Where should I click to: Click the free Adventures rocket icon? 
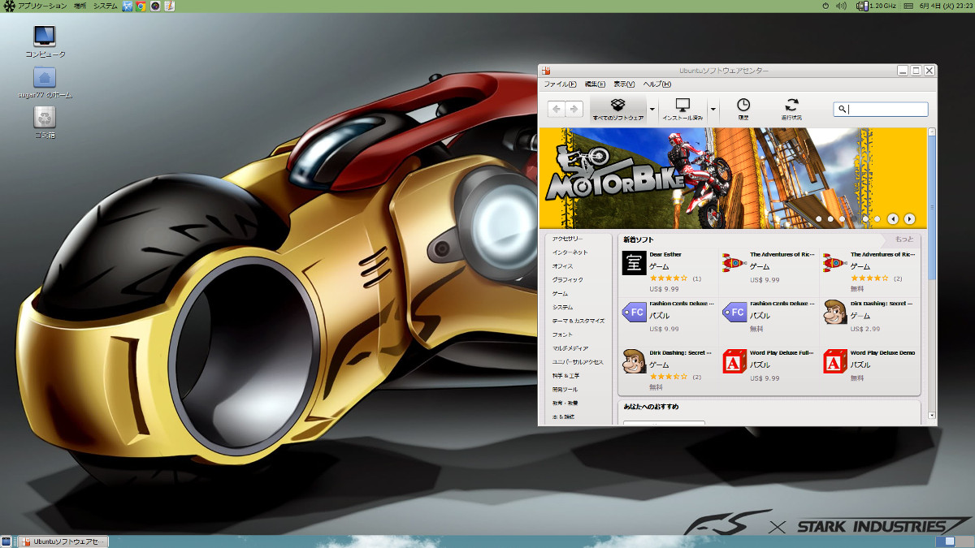835,263
